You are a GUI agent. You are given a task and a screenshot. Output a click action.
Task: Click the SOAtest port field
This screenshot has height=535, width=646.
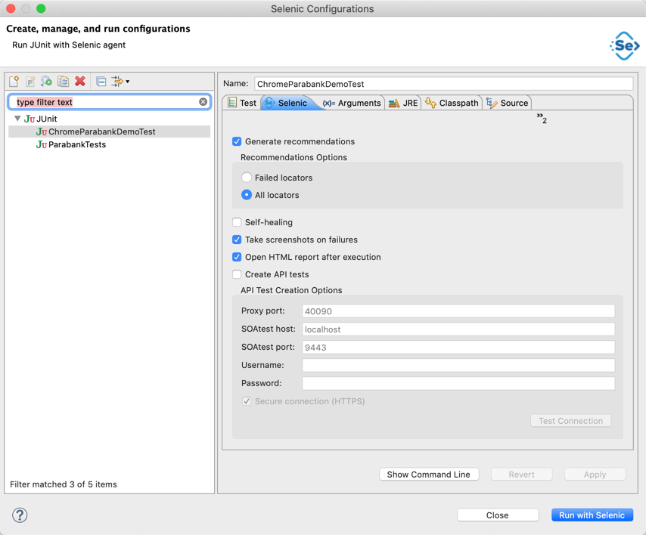pyautogui.click(x=458, y=348)
